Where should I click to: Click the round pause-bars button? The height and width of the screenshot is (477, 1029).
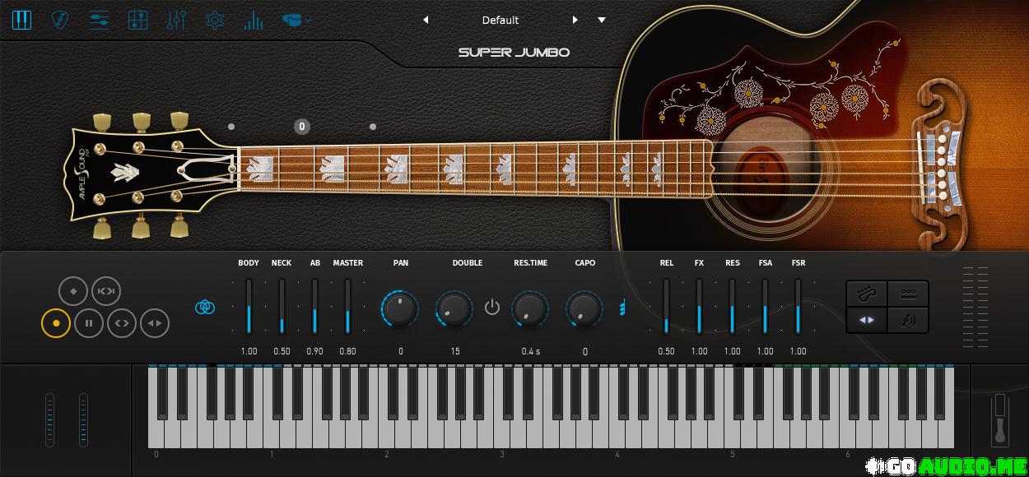point(89,323)
